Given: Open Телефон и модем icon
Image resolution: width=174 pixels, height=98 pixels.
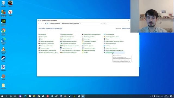Looking at the screenshot, I should (x=39, y=48).
